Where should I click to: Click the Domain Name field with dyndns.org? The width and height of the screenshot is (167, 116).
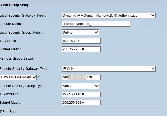[x=96, y=24]
